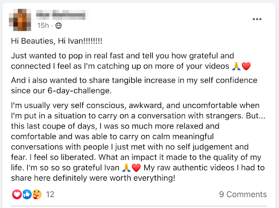Open the blurred profile picture of the author
This screenshot has width=279, height=208.
click(x=20, y=20)
